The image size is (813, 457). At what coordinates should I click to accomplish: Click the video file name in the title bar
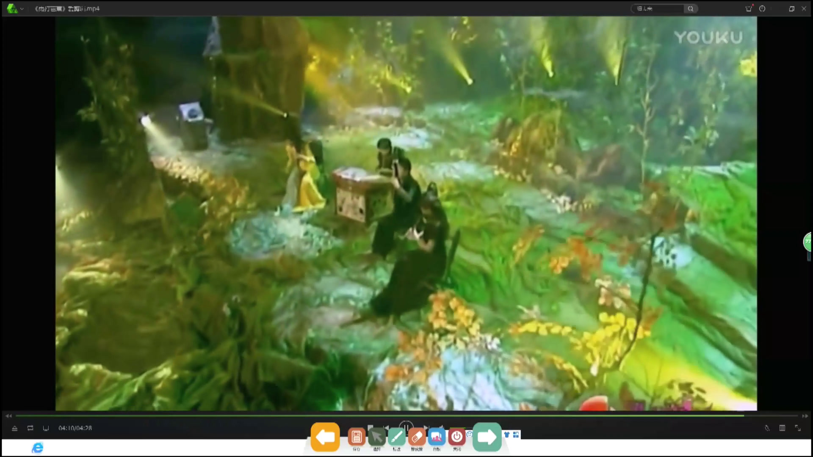(x=67, y=8)
